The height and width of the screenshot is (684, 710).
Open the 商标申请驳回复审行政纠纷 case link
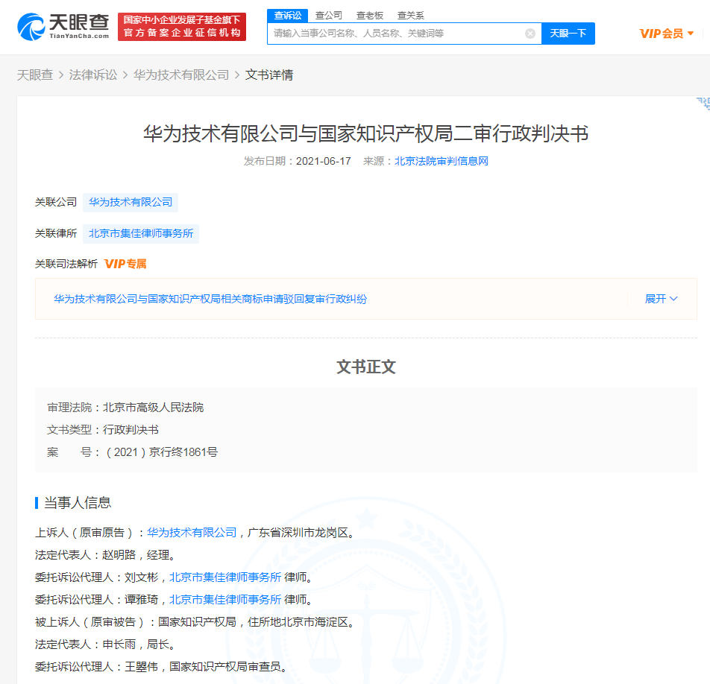pos(210,299)
